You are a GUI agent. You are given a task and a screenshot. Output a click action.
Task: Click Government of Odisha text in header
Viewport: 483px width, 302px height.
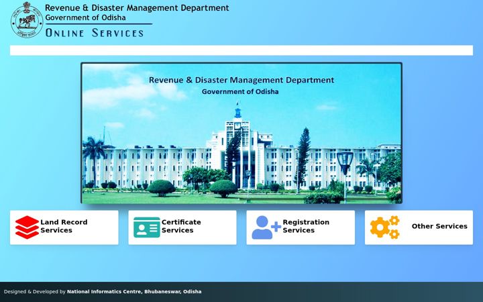point(85,17)
